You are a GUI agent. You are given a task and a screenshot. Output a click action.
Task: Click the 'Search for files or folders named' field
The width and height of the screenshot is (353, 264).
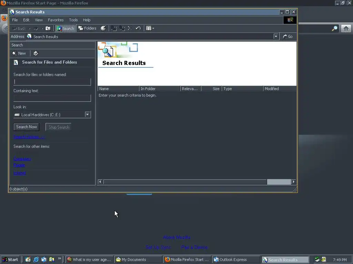[52, 82]
